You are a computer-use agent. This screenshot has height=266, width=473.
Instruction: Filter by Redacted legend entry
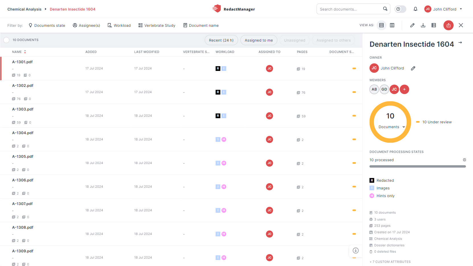pos(382,180)
